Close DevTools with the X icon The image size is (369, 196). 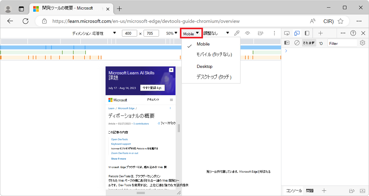point(363,33)
